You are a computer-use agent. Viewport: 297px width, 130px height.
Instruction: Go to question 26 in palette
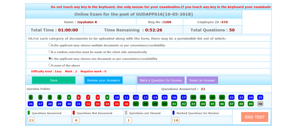31,104
